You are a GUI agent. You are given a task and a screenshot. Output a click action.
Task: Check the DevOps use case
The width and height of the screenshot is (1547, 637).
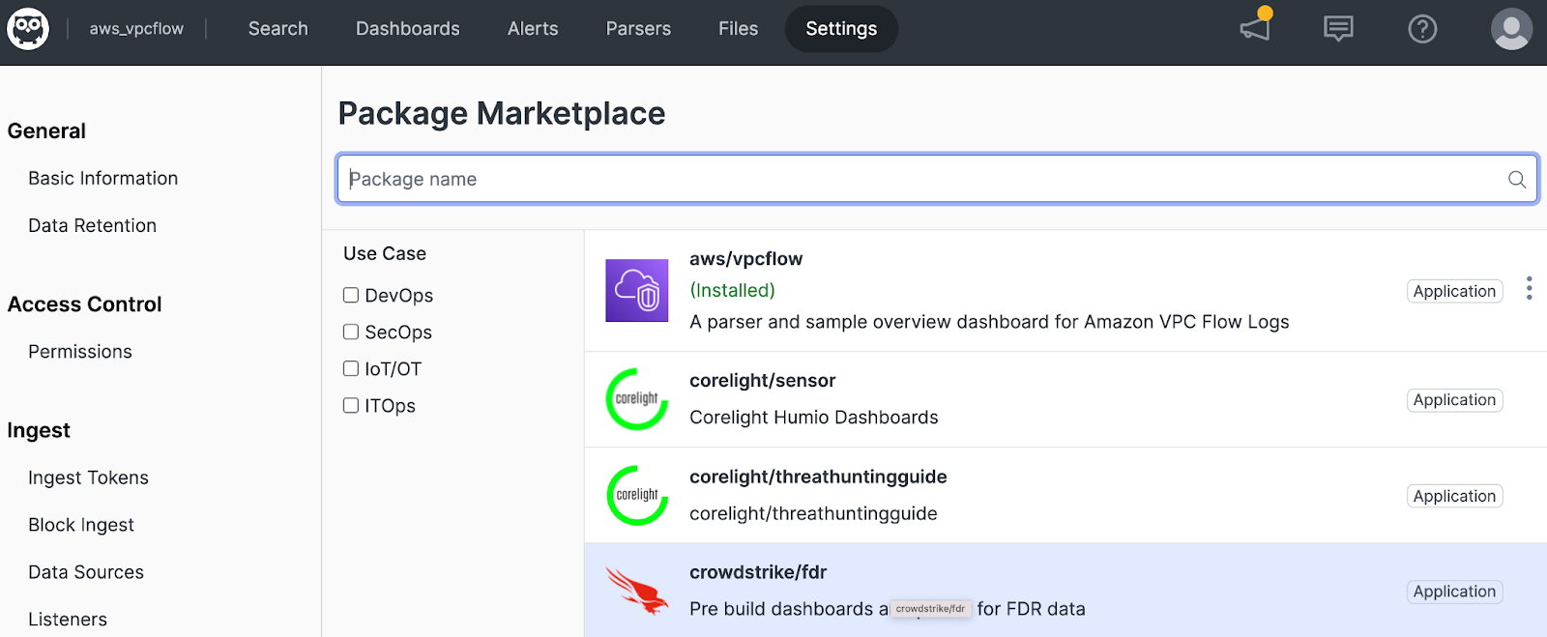tap(351, 296)
